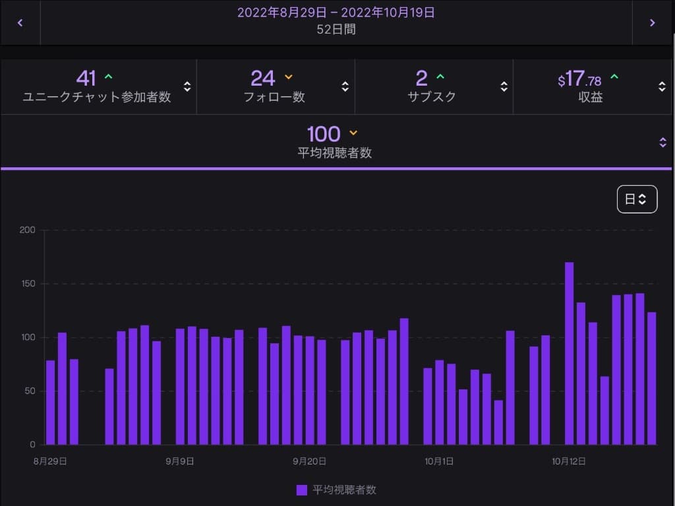Screen dimensions: 675x506
Task: Open the metric dropdown beside ユニークチャット参加者数
Action: 187,86
